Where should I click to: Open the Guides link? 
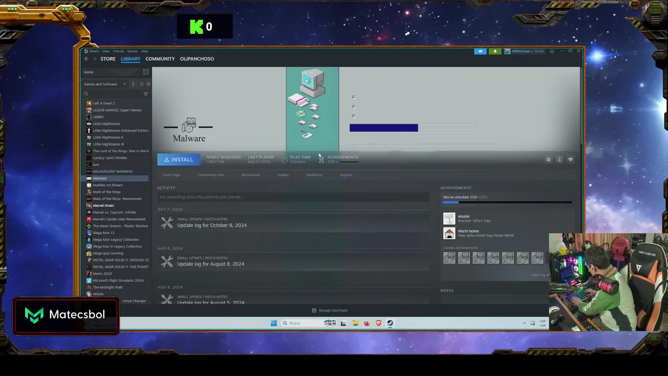click(x=283, y=175)
